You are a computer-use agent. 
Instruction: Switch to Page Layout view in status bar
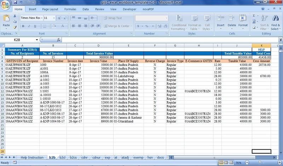pos(226,162)
